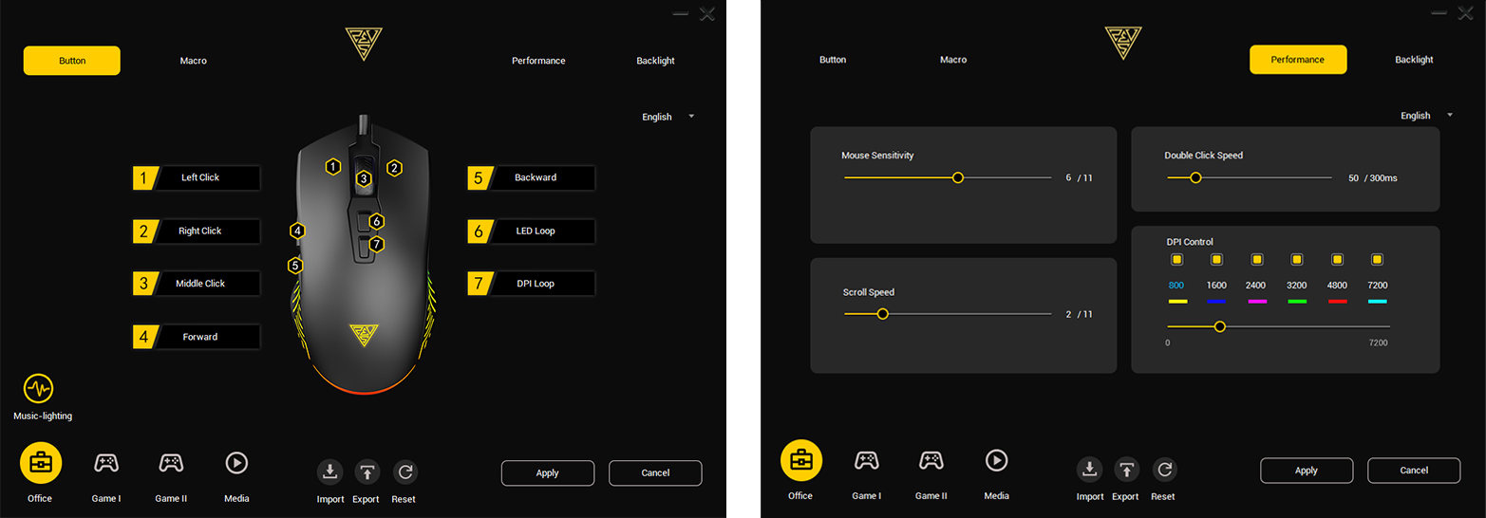Select the Media profile in the Performance window
Image resolution: width=1486 pixels, height=518 pixels.
pyautogui.click(x=996, y=461)
